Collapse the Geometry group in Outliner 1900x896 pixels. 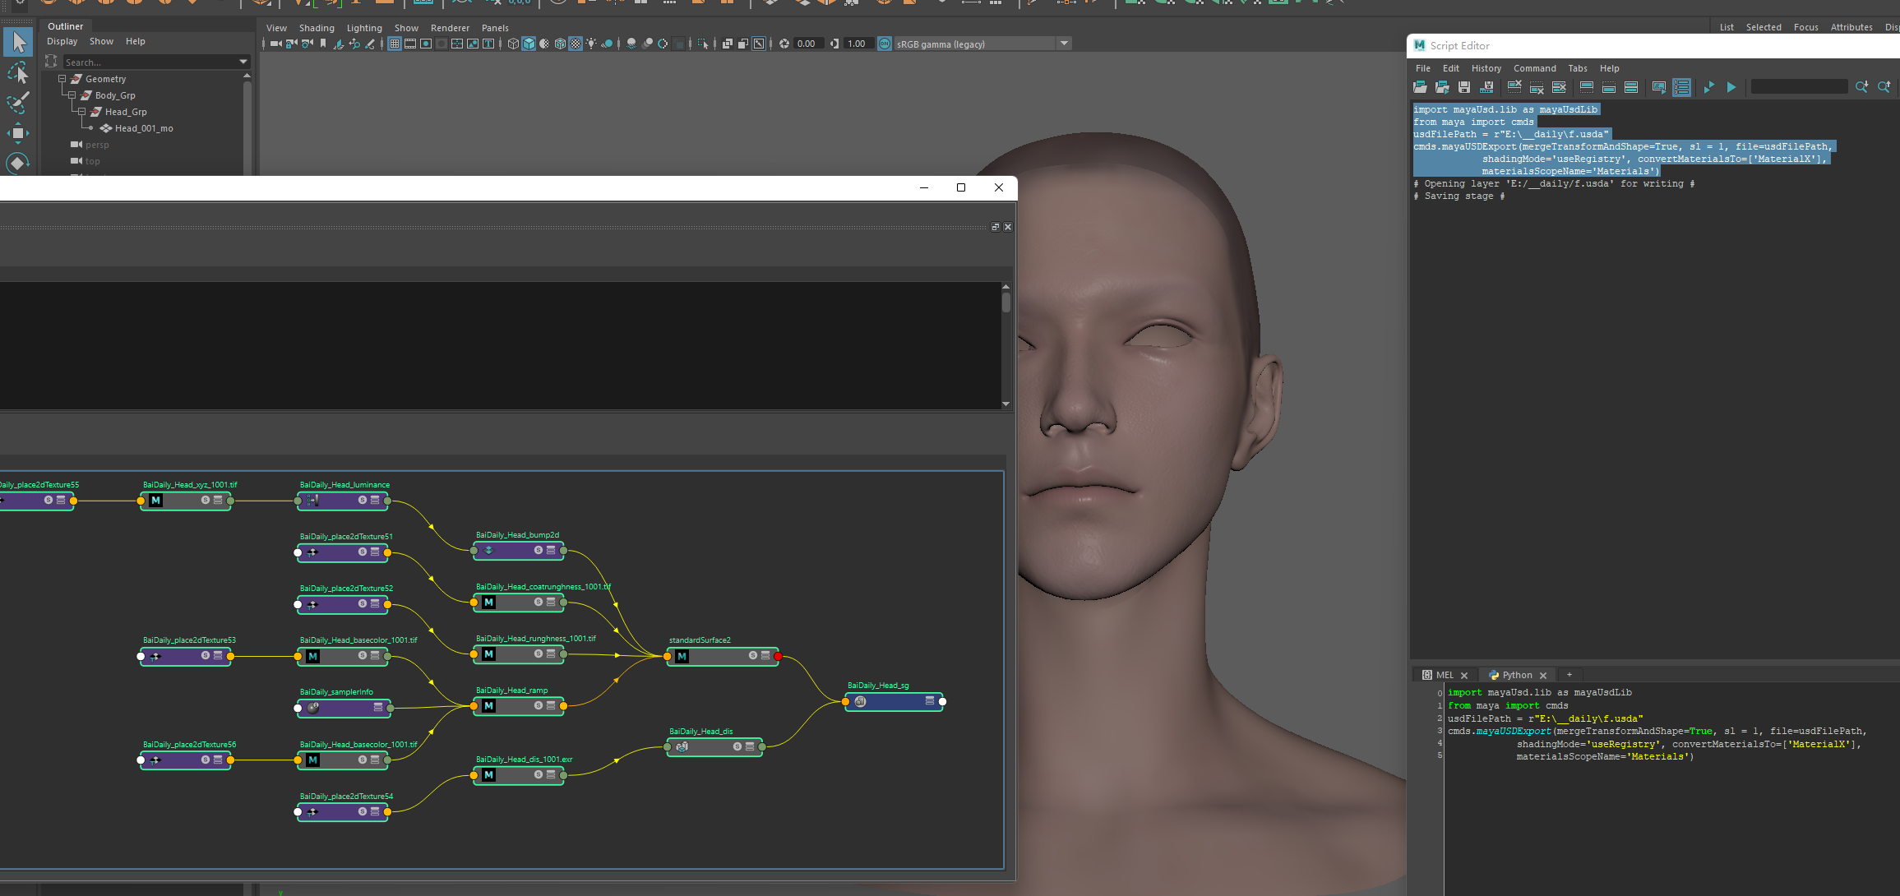[62, 79]
